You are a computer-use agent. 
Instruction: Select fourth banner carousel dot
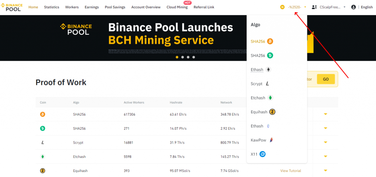[194, 57]
